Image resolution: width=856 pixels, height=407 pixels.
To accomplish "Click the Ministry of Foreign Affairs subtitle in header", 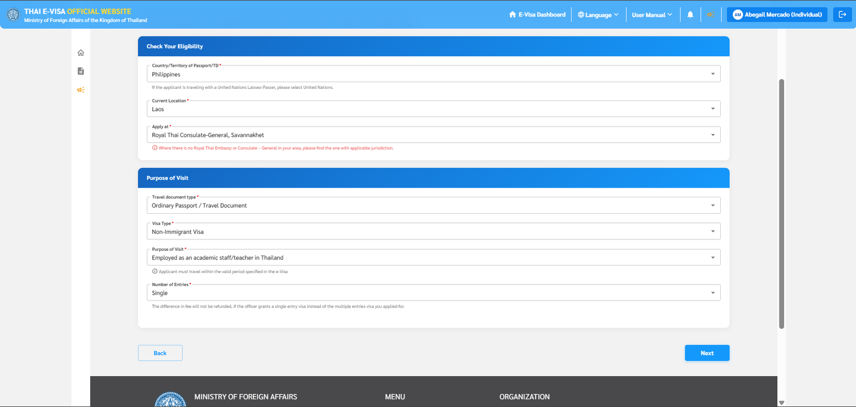I will coord(86,21).
